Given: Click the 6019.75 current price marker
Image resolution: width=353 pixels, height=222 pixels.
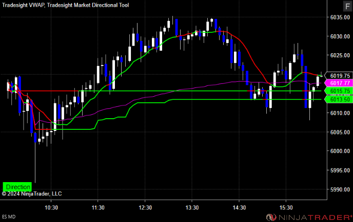Looking at the screenshot, I should click(339, 76).
